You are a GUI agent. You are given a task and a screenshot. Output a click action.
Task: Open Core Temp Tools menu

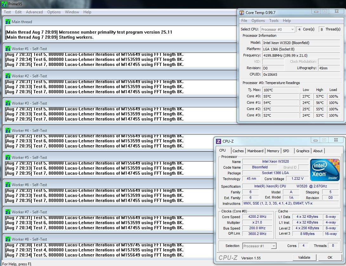[274, 21]
